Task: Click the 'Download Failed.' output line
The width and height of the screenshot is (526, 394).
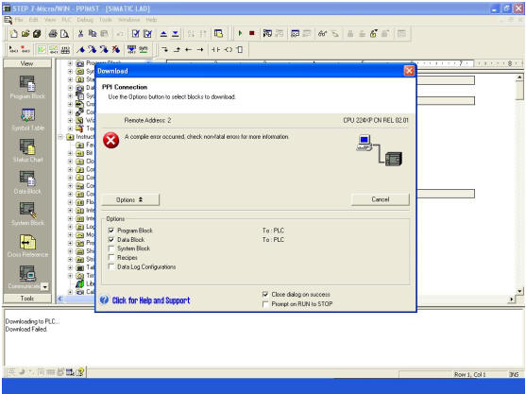Action: 26,329
